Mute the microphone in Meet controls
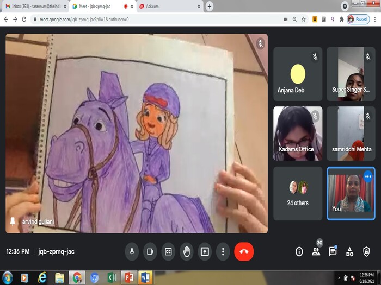Screen dimensions: 381x285 pyautogui.click(x=132, y=251)
